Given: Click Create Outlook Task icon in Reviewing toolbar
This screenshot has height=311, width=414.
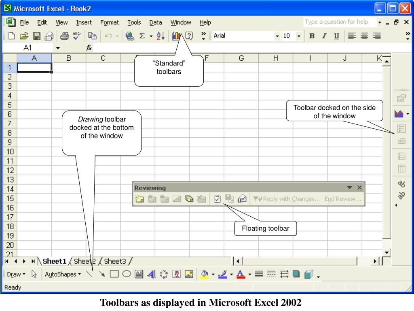Looking at the screenshot, I should point(217,198).
